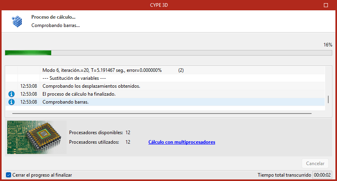Click 'Comprobando barras...' status subtitle
Viewport: 337px width, 181px height.
click(56, 25)
